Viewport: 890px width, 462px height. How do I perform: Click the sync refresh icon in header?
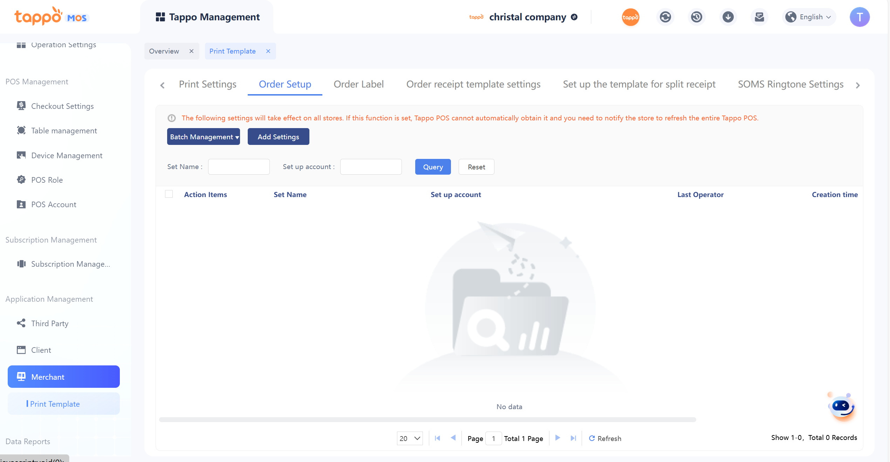[665, 17]
